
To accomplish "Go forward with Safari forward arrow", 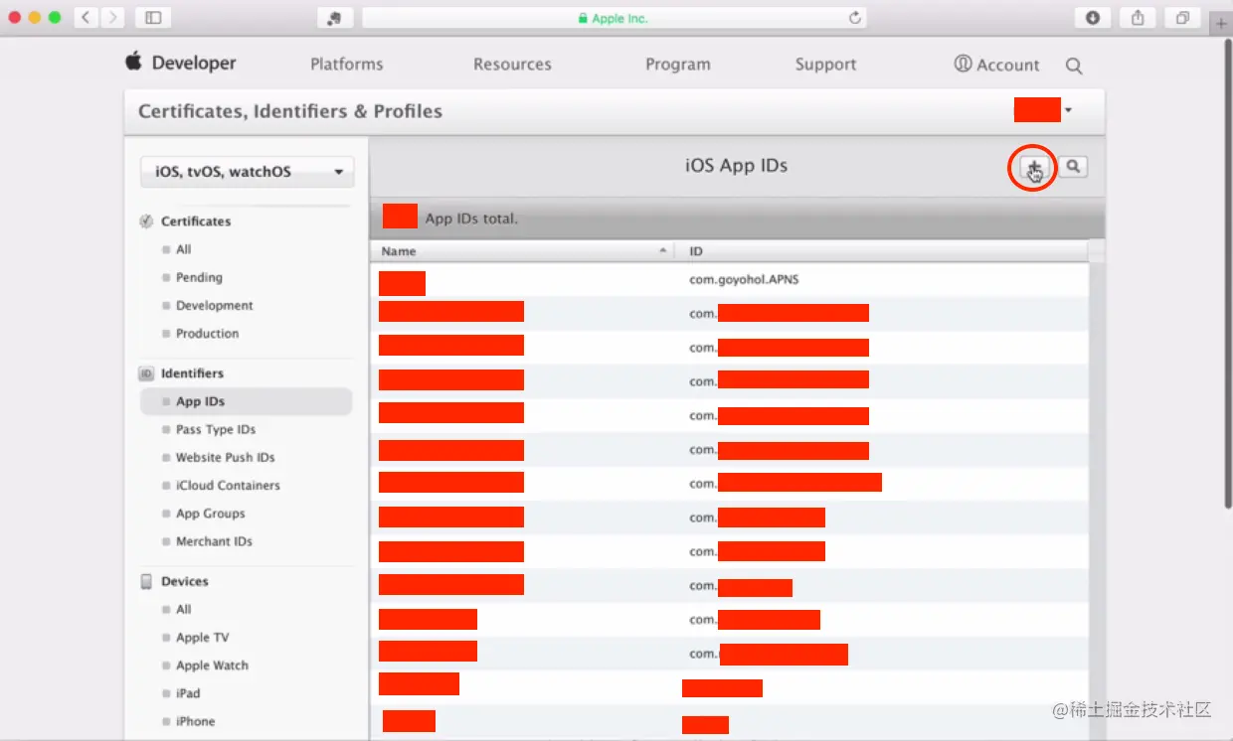I will point(112,18).
